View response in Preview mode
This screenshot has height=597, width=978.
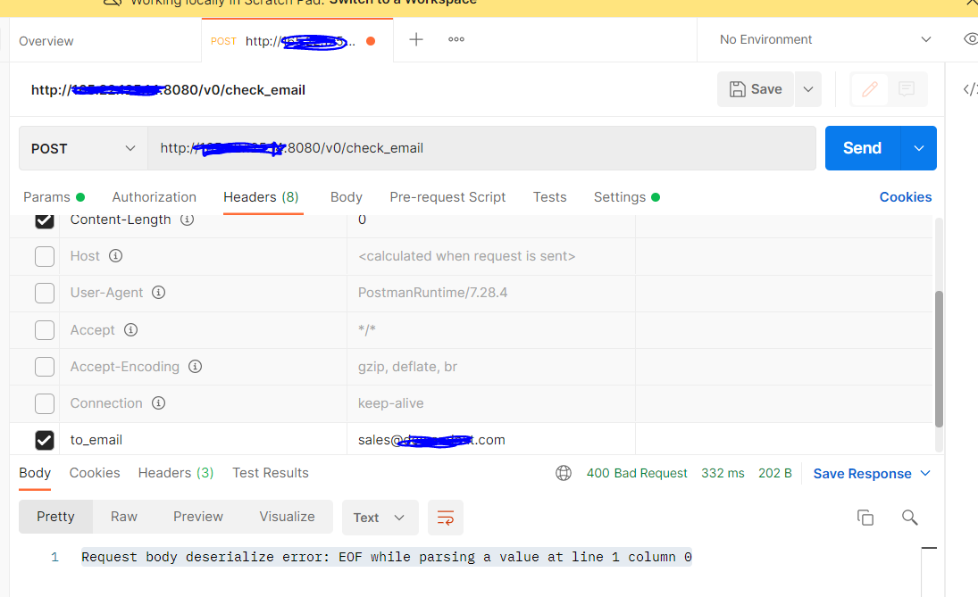[x=197, y=517]
